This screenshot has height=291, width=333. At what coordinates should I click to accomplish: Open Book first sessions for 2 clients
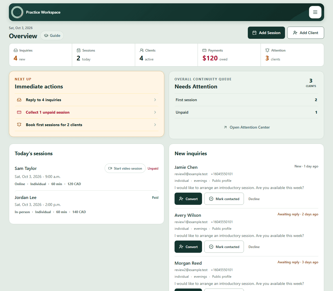(87, 125)
